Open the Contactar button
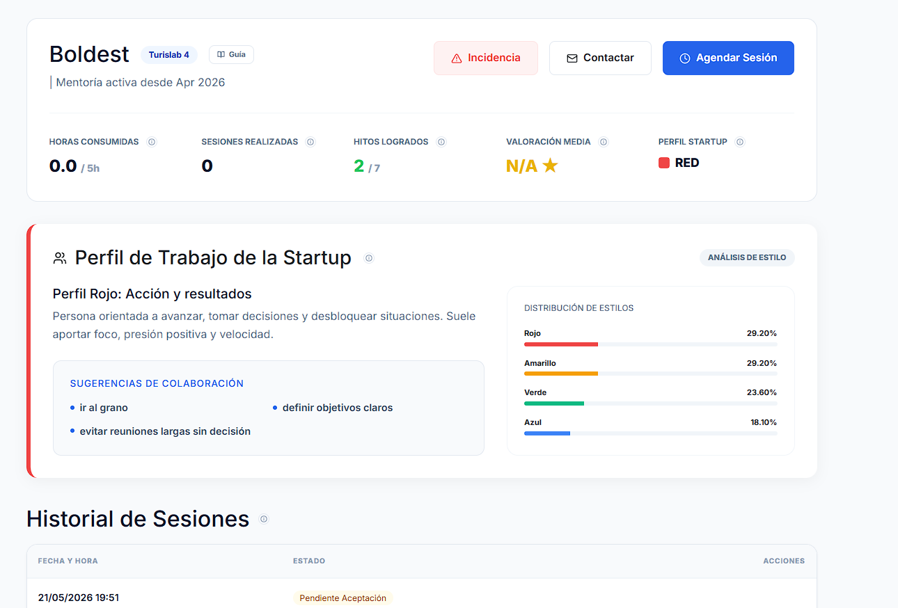The image size is (898, 608). pyautogui.click(x=600, y=58)
